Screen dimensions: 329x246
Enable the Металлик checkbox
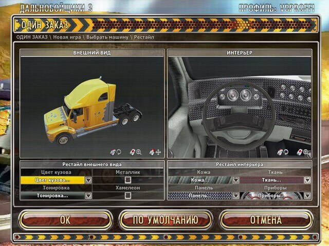[128, 180]
